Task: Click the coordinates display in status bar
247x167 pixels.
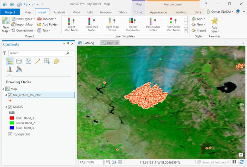Action: (x=160, y=162)
